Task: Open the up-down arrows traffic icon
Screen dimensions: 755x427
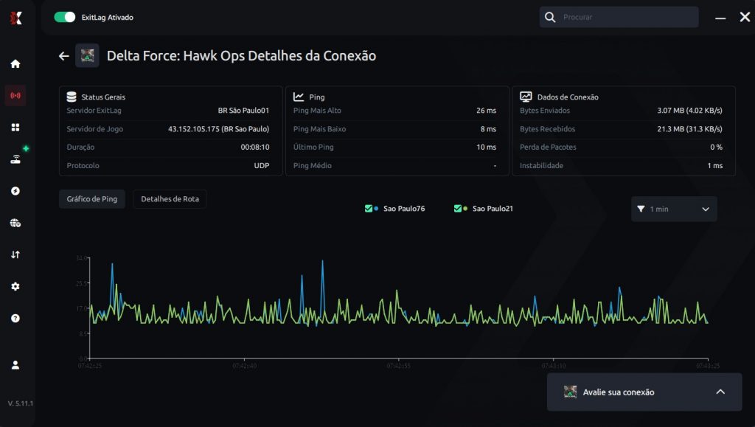Action: tap(15, 254)
